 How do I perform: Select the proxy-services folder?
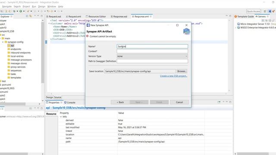(16, 67)
